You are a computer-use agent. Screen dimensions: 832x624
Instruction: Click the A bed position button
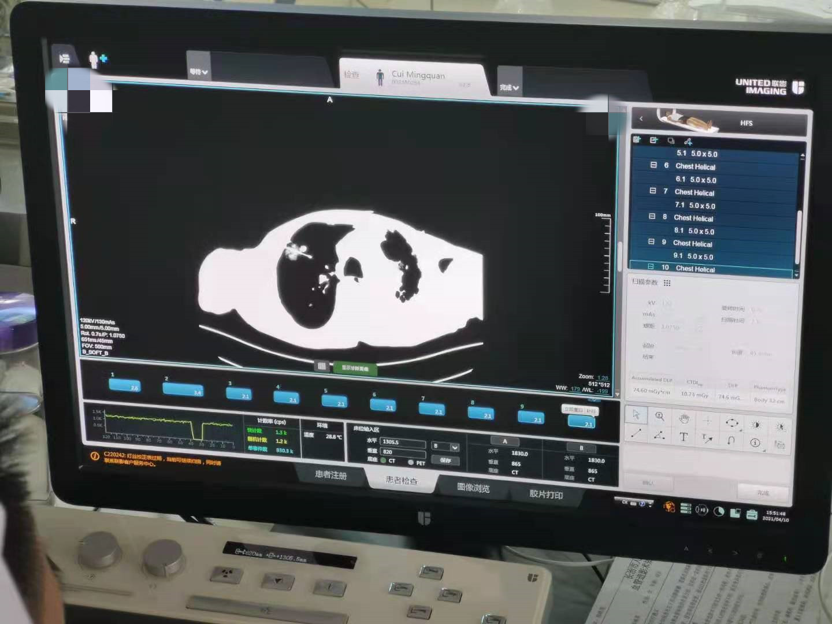[x=505, y=441]
